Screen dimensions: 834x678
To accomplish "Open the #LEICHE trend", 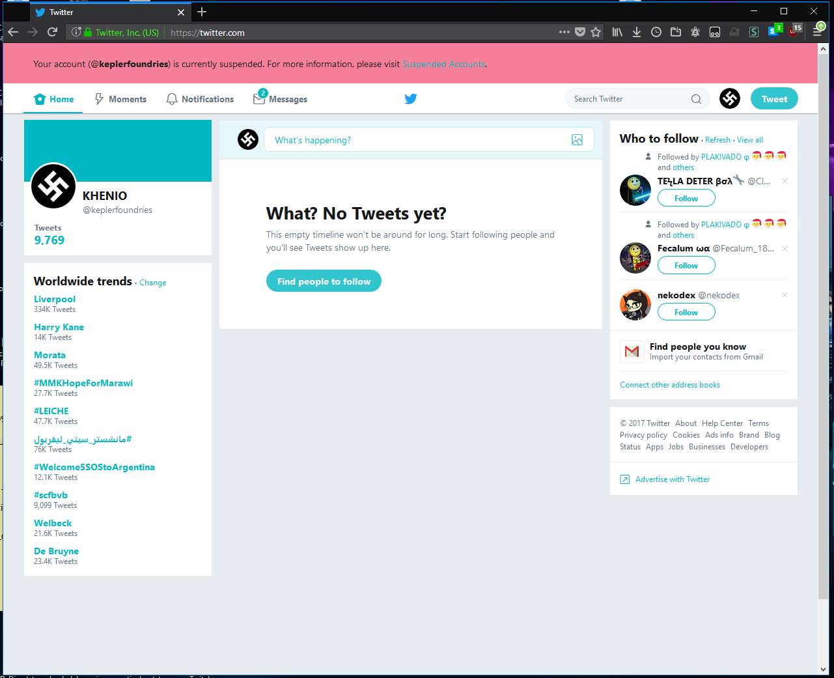I will coord(51,411).
